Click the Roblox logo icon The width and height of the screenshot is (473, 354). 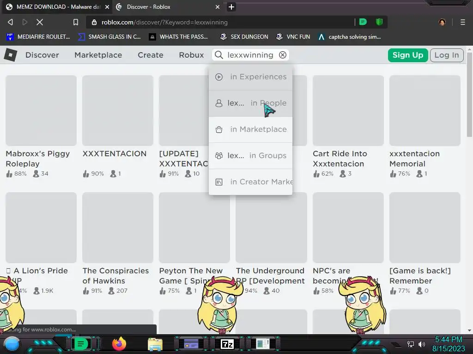click(x=11, y=55)
